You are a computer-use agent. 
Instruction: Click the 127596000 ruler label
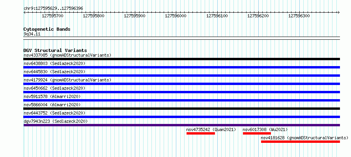click(x=175, y=16)
